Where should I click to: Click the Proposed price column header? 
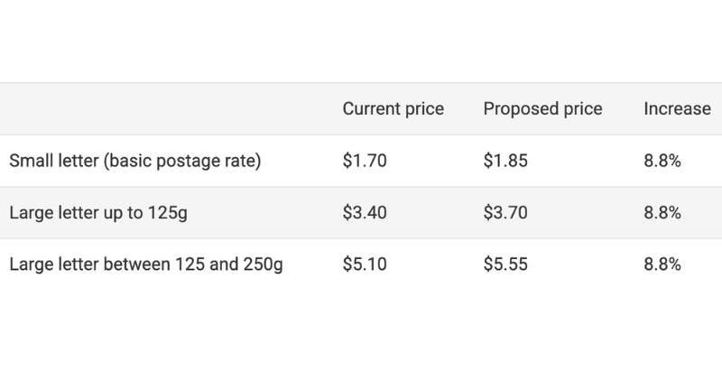click(542, 109)
